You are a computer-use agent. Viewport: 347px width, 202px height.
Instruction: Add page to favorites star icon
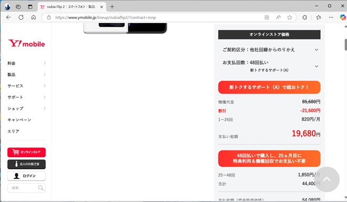pos(290,17)
